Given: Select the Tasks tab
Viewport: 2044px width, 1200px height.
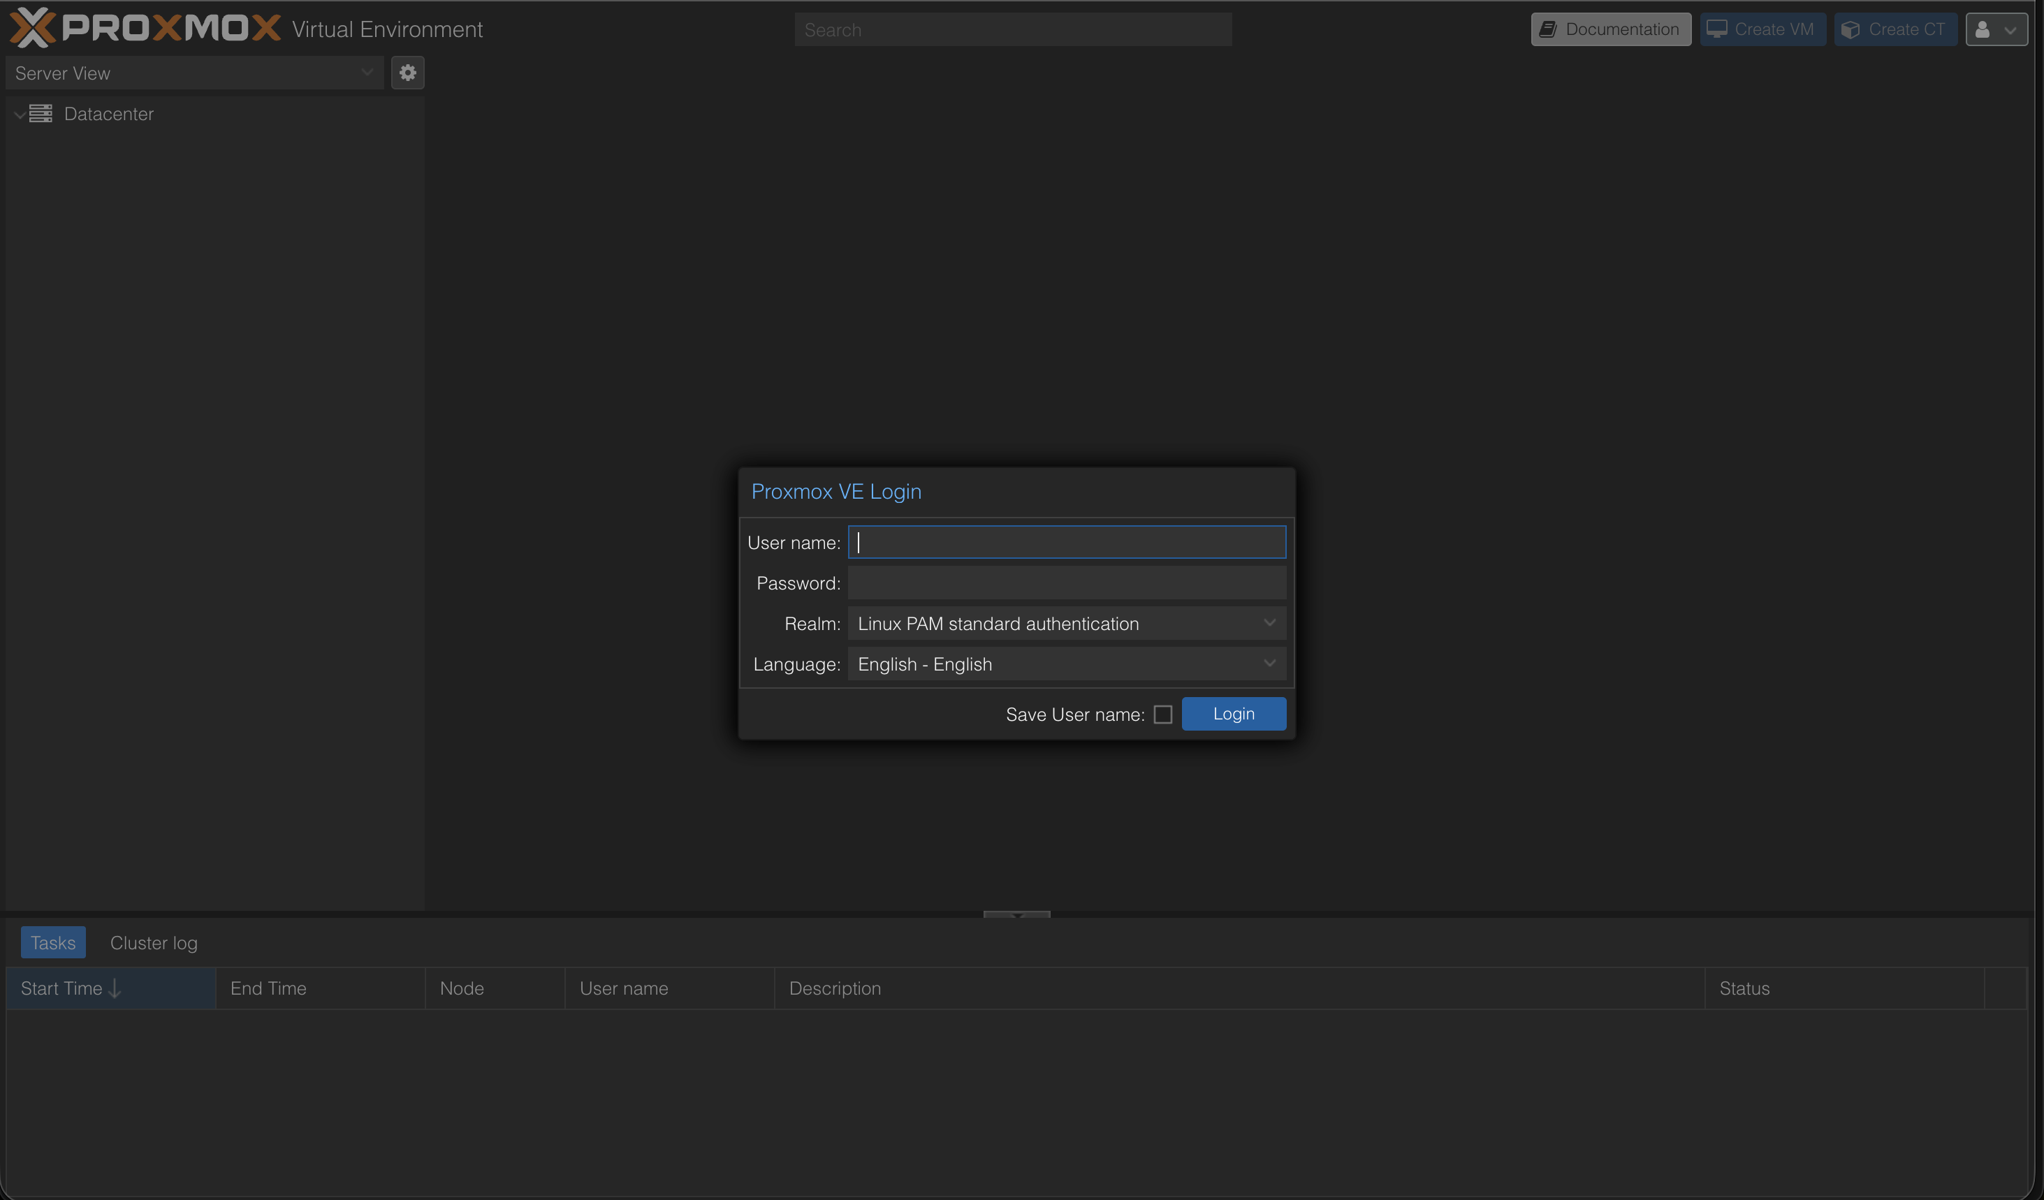Looking at the screenshot, I should 52,942.
